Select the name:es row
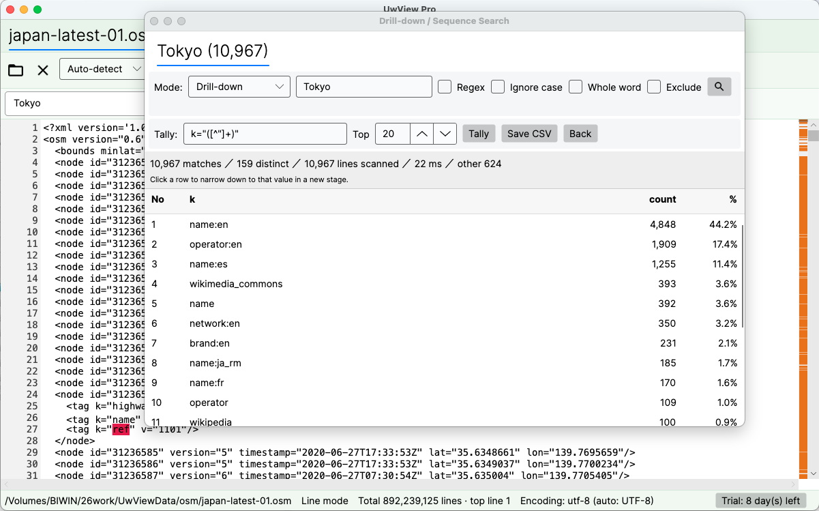This screenshot has height=511, width=819. tap(444, 264)
